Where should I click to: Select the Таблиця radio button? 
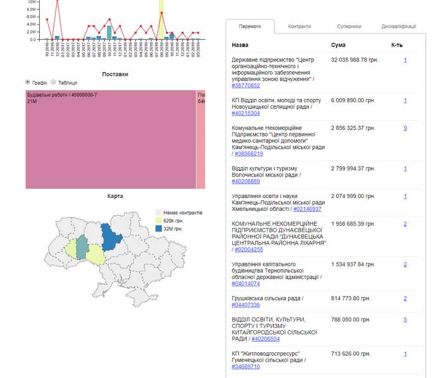[53, 82]
